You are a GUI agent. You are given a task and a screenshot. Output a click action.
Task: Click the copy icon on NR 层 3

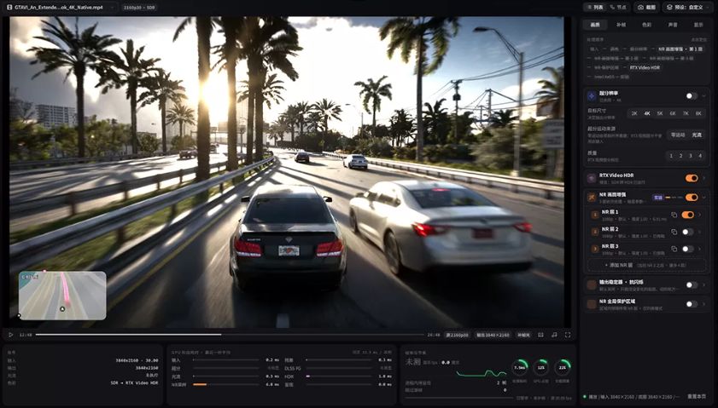(674, 249)
